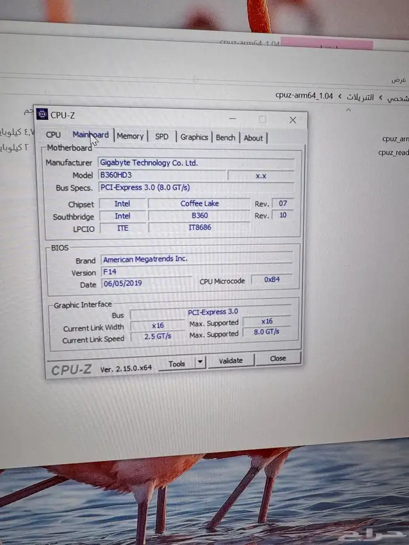Go to the Bench tab
Screen dimensions: 409x545
(226, 137)
